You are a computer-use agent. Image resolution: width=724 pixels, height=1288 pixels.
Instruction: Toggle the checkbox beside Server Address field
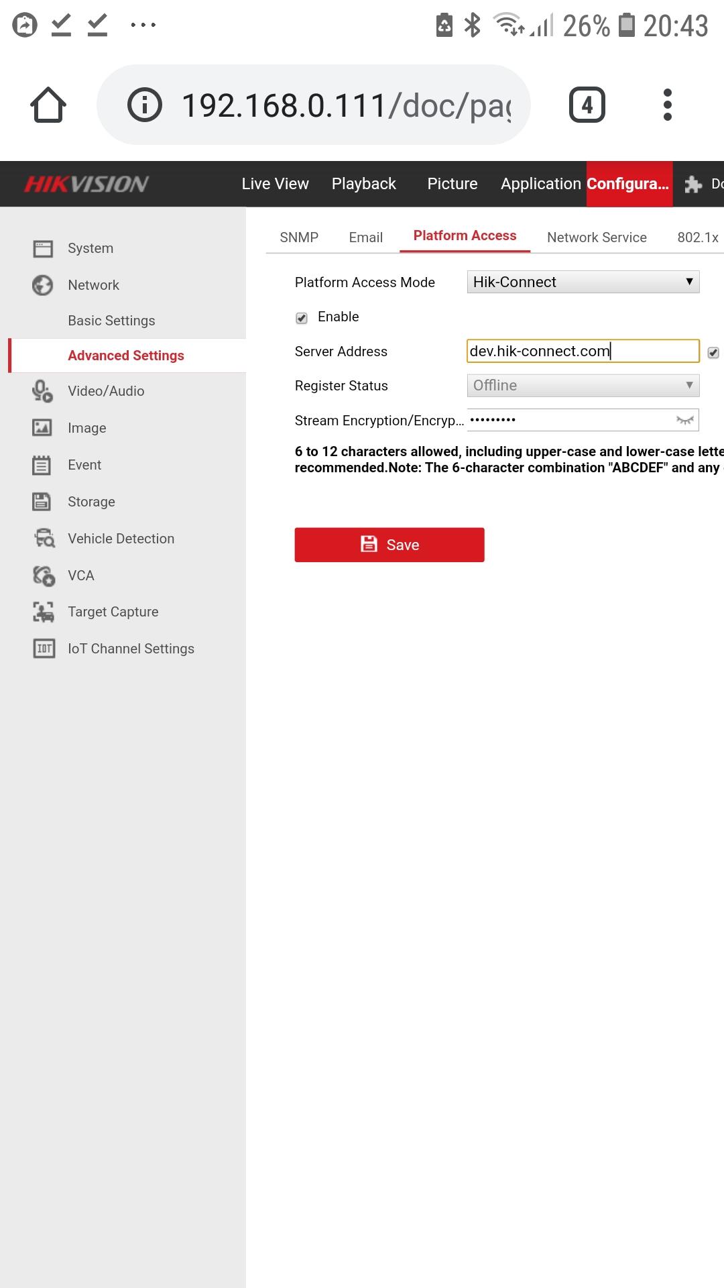pos(713,353)
